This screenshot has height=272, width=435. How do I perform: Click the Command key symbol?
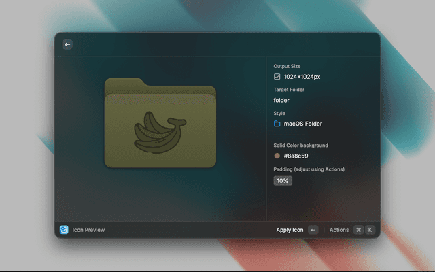point(358,230)
